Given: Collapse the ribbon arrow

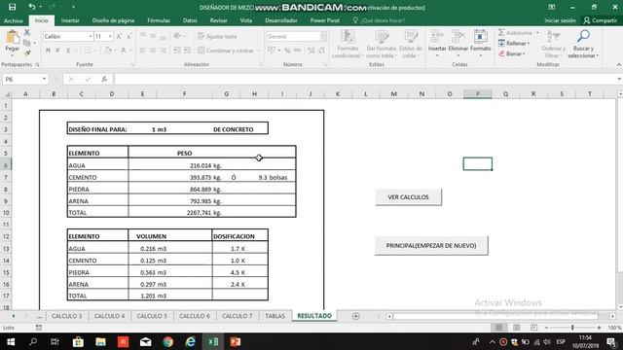Looking at the screenshot, I should point(619,65).
